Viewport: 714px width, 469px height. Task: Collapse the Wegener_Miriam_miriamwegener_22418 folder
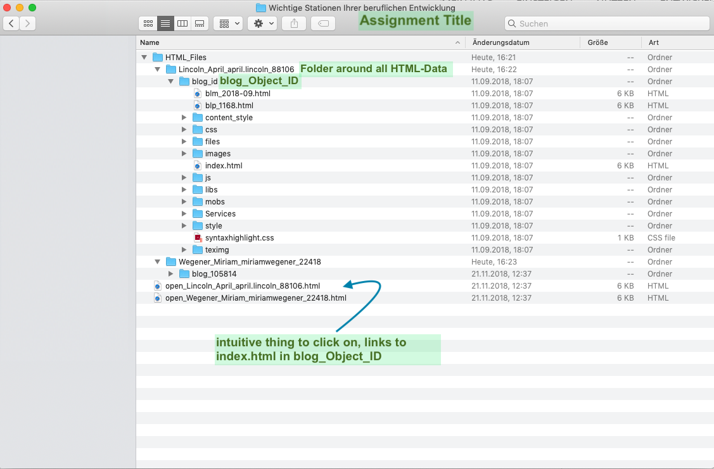click(158, 262)
